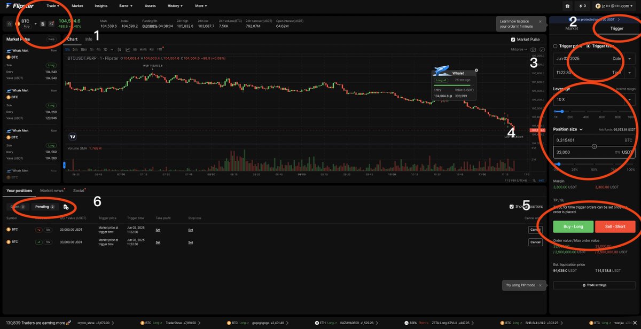This screenshot has height=329, width=641.
Task: Click the USDT position value input field
Action: 594,152
